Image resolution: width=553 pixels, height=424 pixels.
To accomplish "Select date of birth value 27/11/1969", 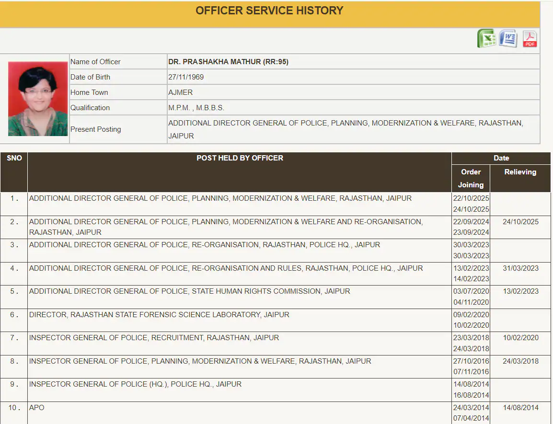I will pos(186,77).
